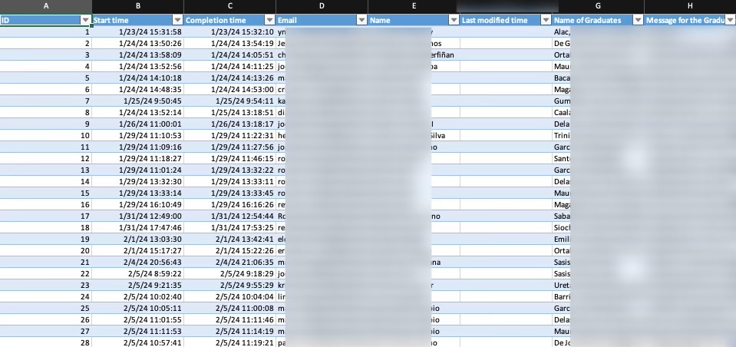Select completion time cell 2/1/24 15:22:26
736x347 pixels.
point(229,250)
